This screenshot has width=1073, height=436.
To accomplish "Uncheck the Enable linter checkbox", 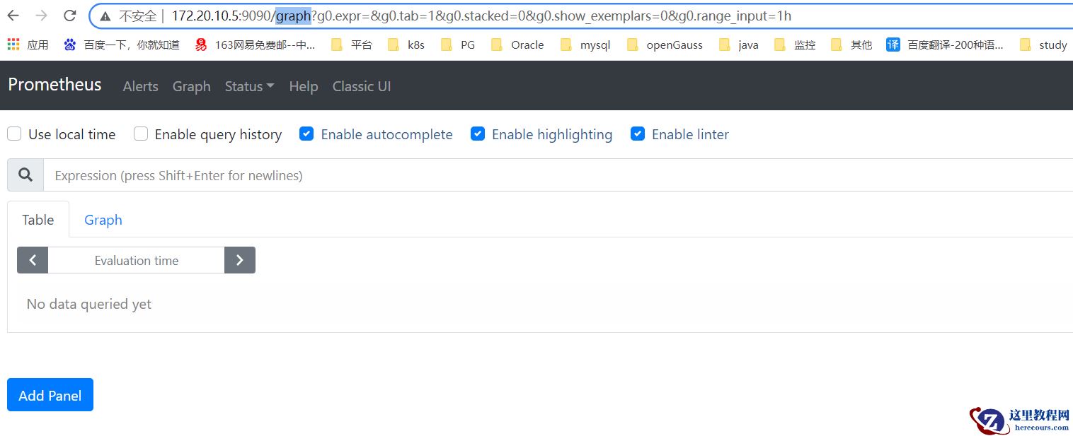I will [x=638, y=134].
